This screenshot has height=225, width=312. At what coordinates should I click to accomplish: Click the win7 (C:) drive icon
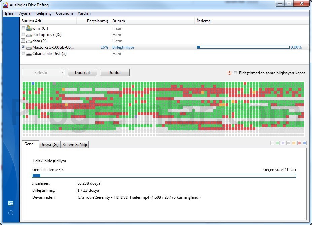[29, 28]
